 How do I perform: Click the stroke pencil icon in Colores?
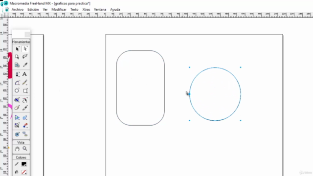17,164
